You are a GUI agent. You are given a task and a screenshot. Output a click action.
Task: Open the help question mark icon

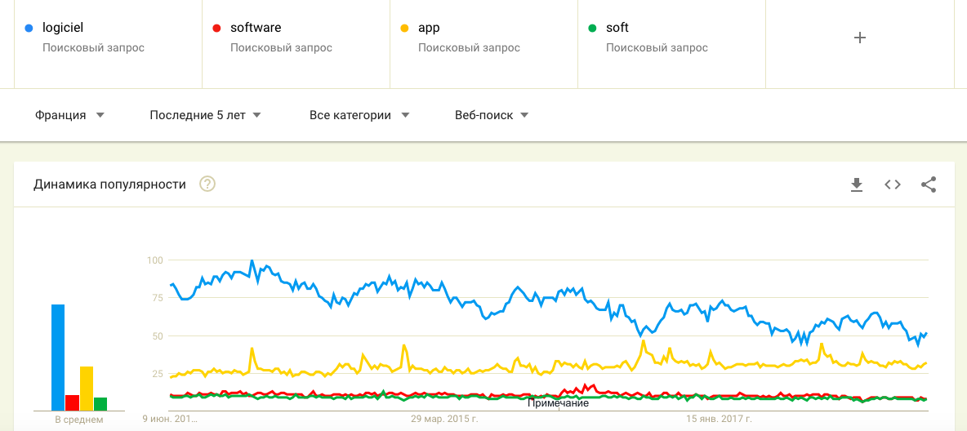[x=207, y=184]
